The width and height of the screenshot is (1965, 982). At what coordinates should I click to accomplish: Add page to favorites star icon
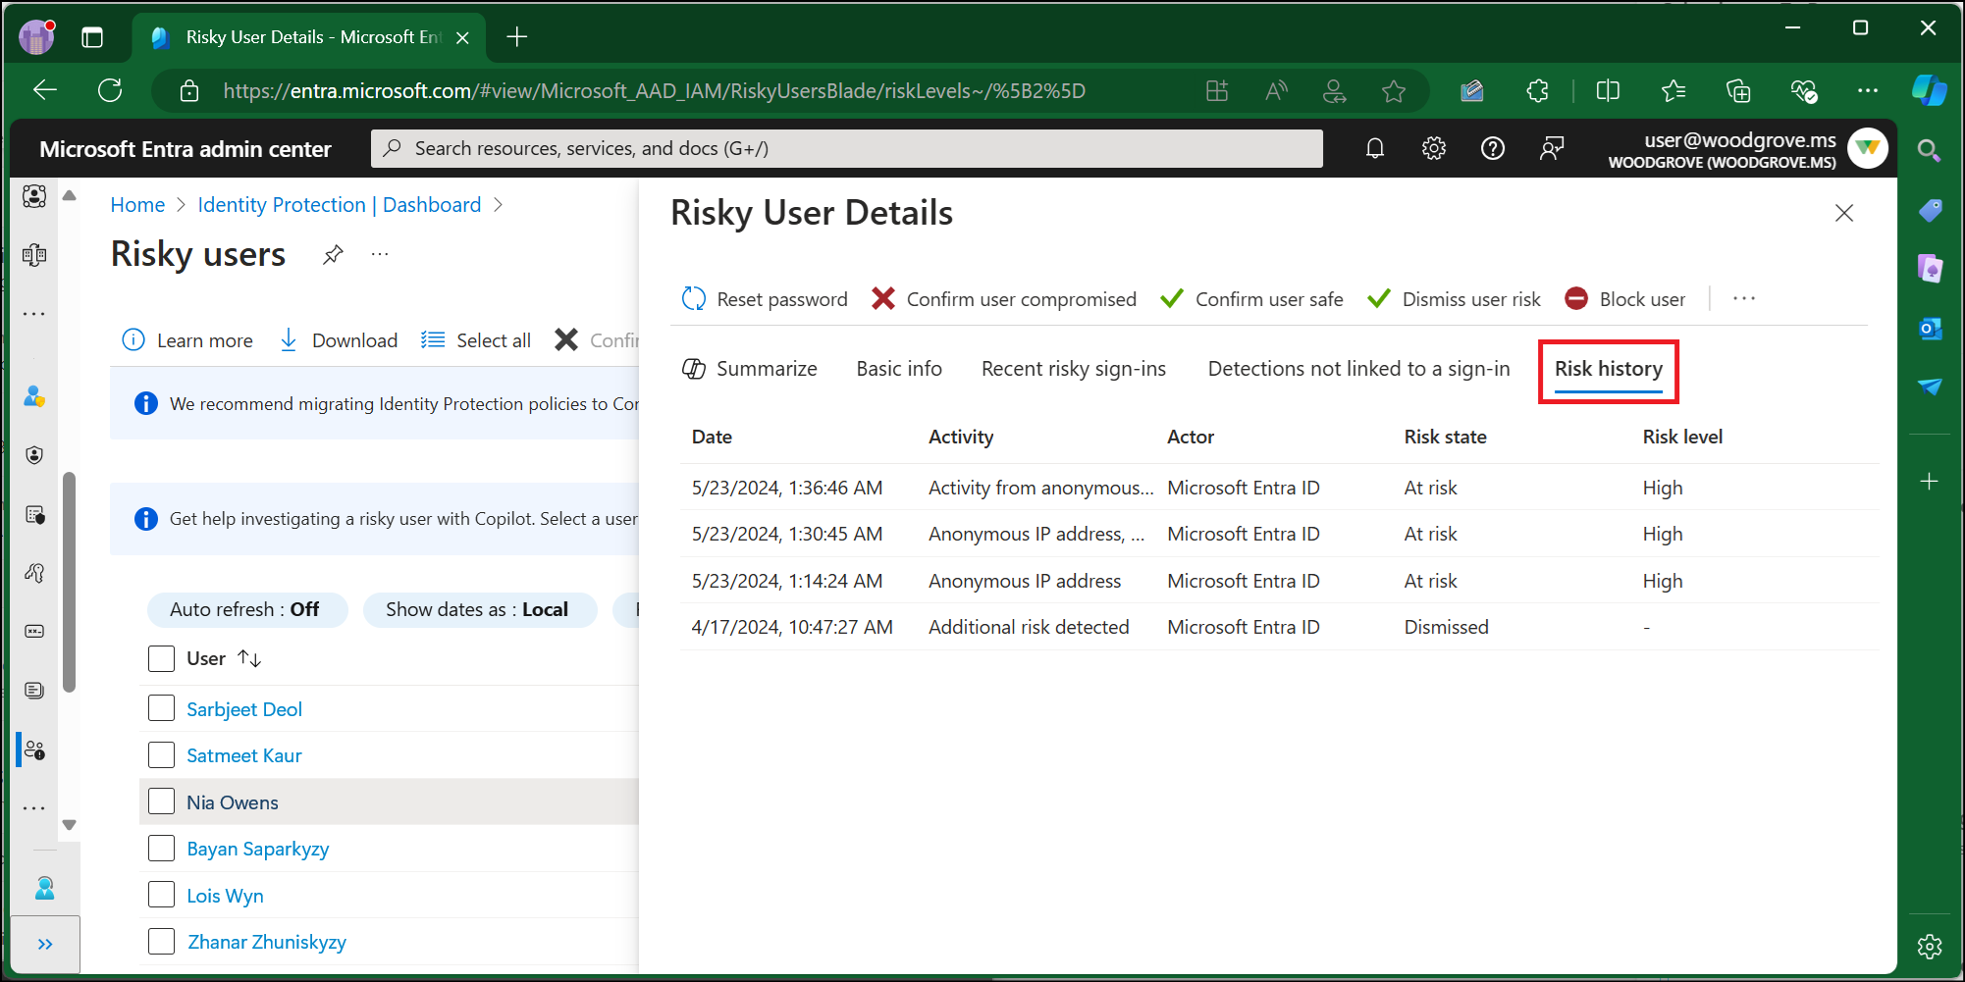1394,91
